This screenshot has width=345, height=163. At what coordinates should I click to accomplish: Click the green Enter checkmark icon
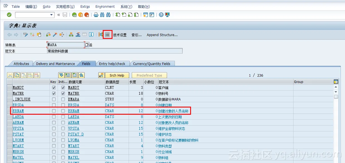click(x=9, y=15)
